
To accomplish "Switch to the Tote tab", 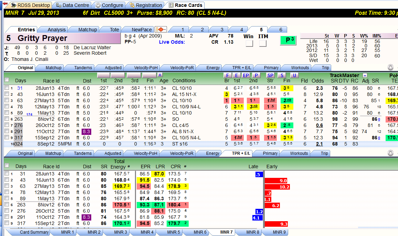I will click(114, 30).
